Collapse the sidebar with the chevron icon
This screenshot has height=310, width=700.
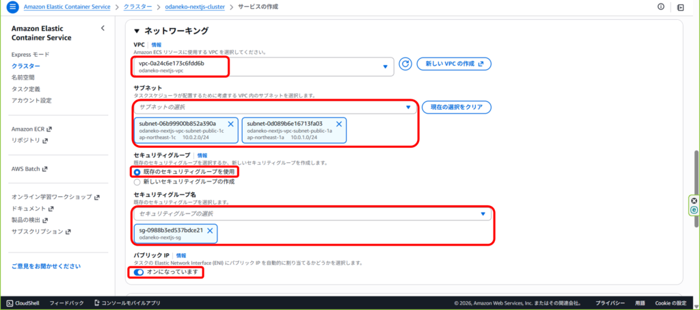point(103,28)
